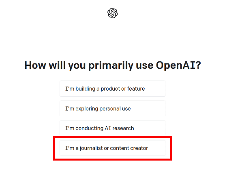This screenshot has height=189, width=227.
Task: Click the second usage option about exploring
Action: [x=113, y=109]
